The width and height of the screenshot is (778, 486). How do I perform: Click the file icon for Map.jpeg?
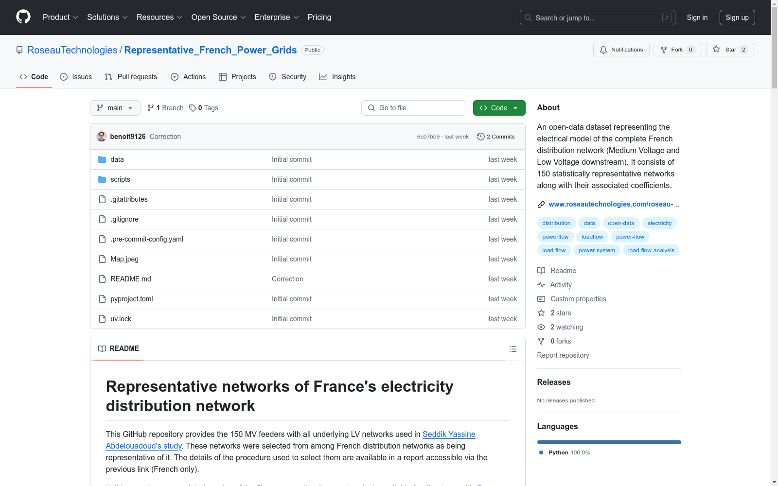coord(102,259)
